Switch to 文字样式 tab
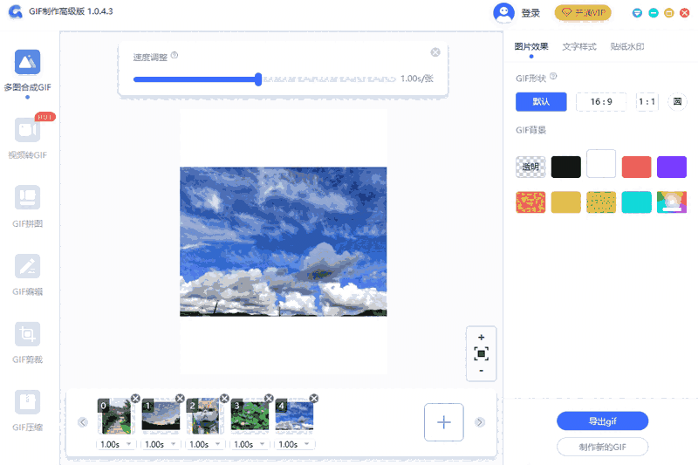The width and height of the screenshot is (698, 465). [x=578, y=46]
